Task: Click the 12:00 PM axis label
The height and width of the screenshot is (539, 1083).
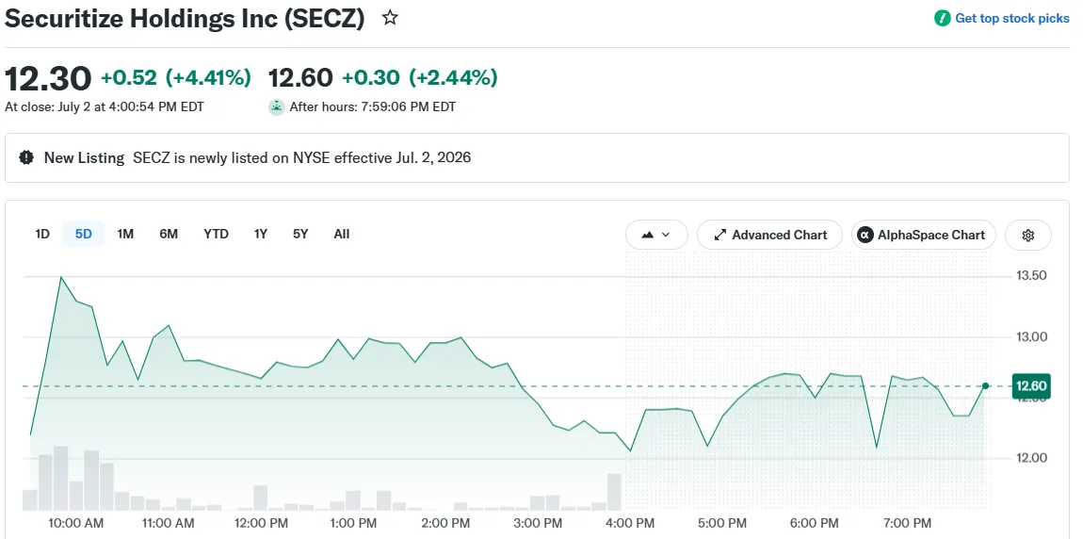Action: coord(260,523)
